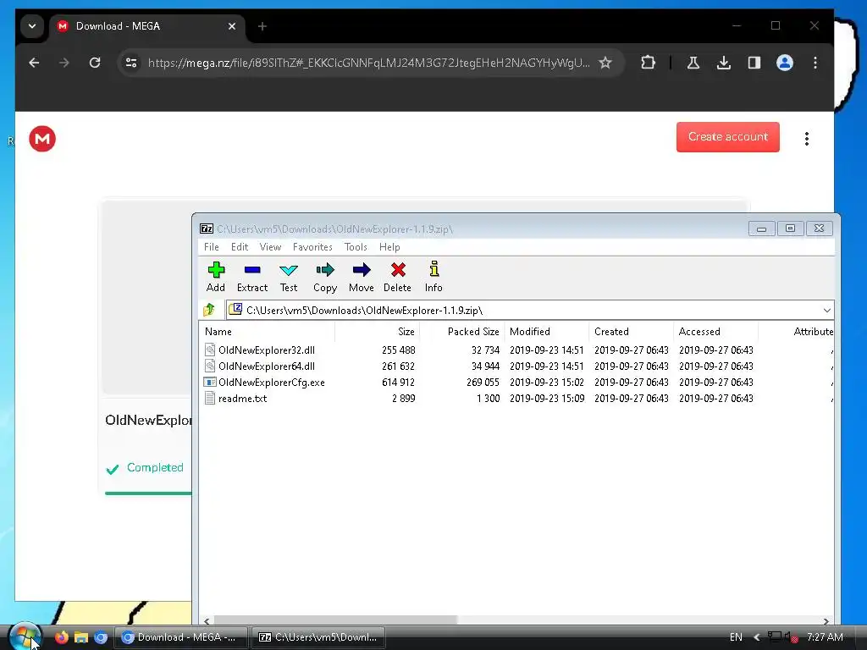
Task: Switch to the Download - MEGA tab
Action: click(x=146, y=26)
